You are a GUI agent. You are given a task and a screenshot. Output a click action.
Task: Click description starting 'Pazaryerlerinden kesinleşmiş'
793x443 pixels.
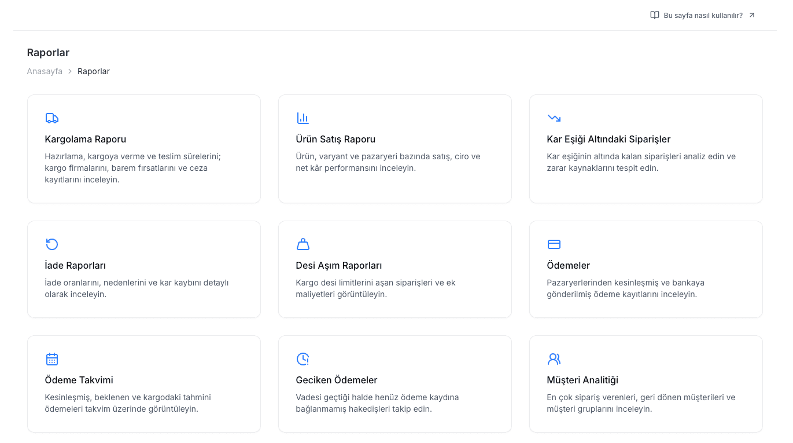click(626, 288)
